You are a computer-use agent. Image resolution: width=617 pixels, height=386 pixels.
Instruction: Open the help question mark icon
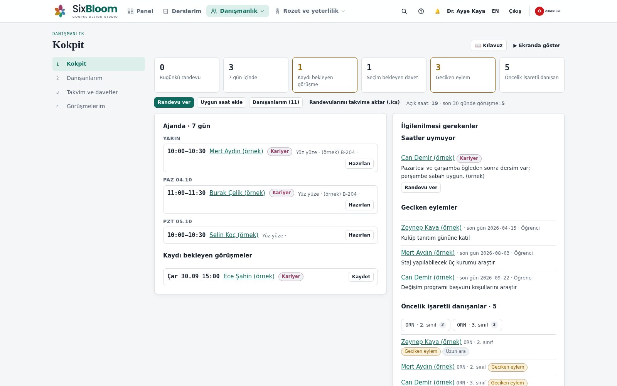(x=421, y=11)
